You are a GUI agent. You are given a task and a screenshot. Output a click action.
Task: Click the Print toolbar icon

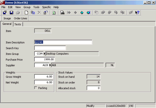(18, 13)
